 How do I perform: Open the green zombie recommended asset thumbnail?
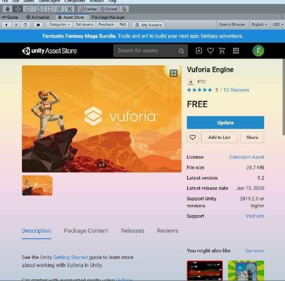246,270
